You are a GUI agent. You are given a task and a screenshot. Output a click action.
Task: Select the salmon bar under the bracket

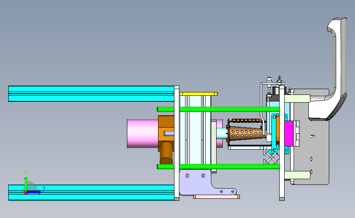217,197
